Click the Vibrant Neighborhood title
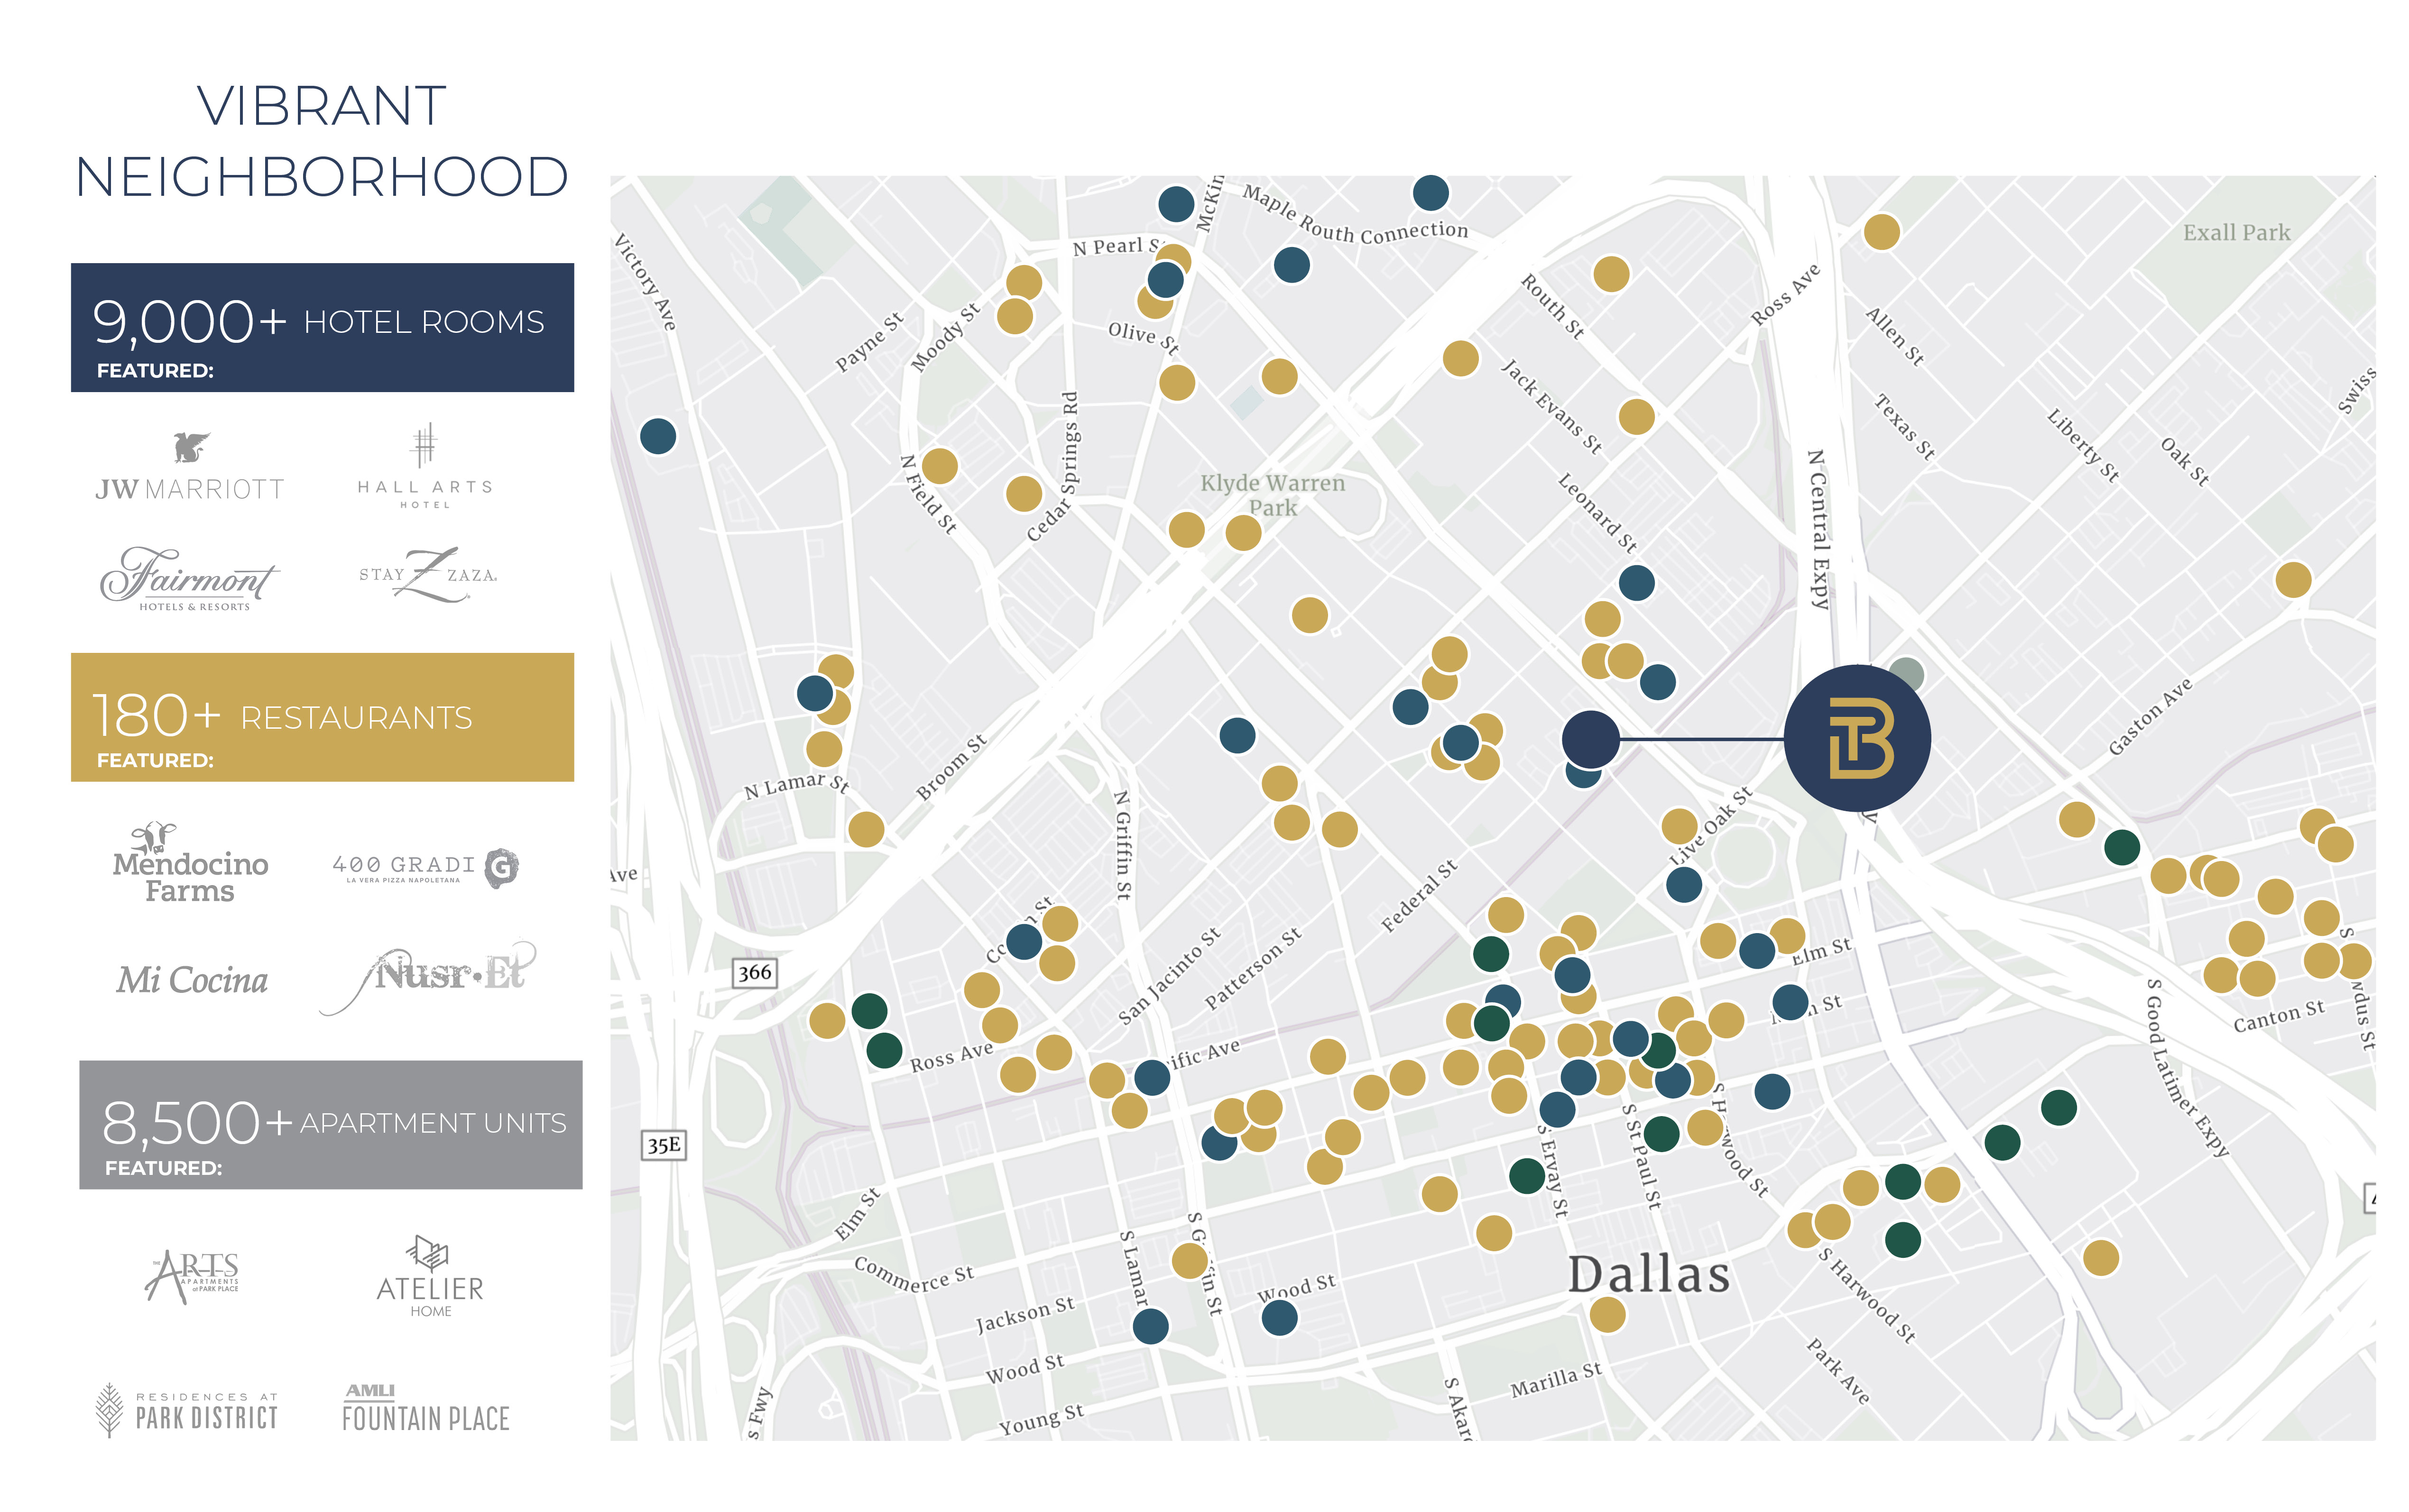 coord(322,141)
